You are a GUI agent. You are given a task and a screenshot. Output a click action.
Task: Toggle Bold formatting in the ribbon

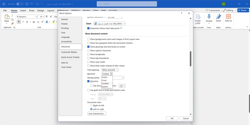19,22
